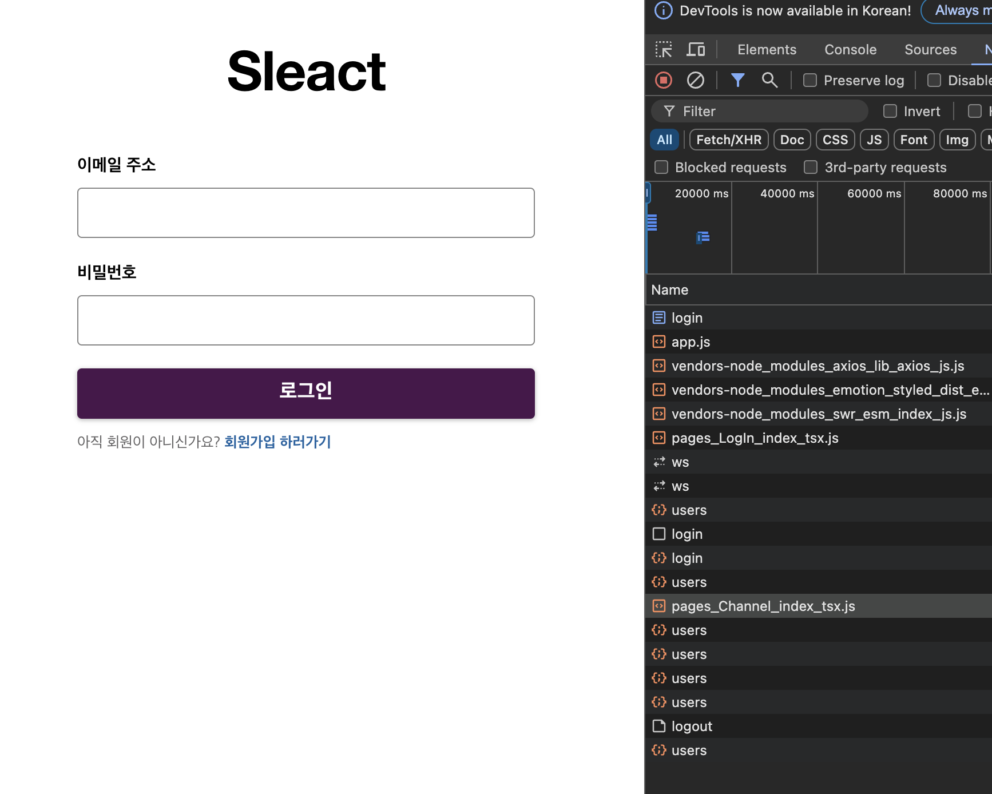Select the All filter chip
The image size is (992, 794).
click(x=665, y=140)
